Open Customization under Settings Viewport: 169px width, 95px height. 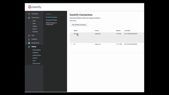click(37, 50)
